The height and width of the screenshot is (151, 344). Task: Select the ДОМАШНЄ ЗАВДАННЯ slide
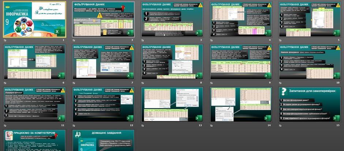pos(103,140)
